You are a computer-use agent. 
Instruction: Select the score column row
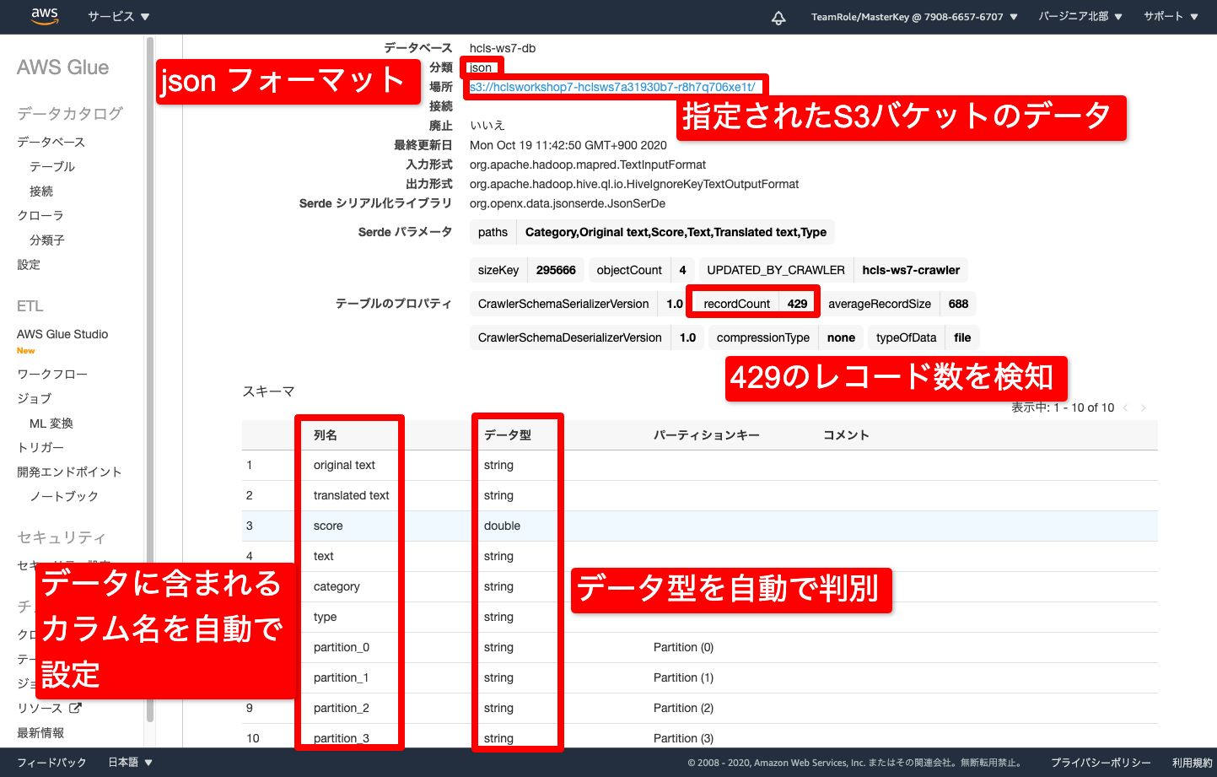[699, 526]
